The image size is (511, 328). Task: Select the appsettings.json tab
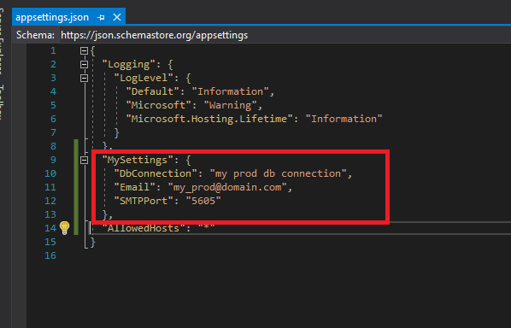pos(52,17)
